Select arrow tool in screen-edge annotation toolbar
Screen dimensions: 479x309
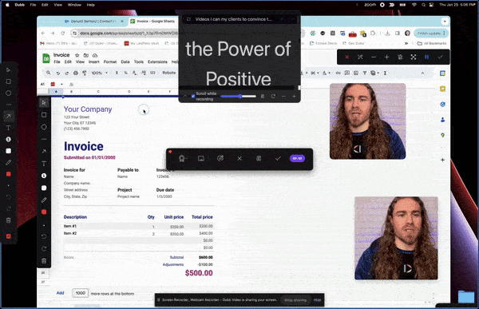click(x=9, y=116)
